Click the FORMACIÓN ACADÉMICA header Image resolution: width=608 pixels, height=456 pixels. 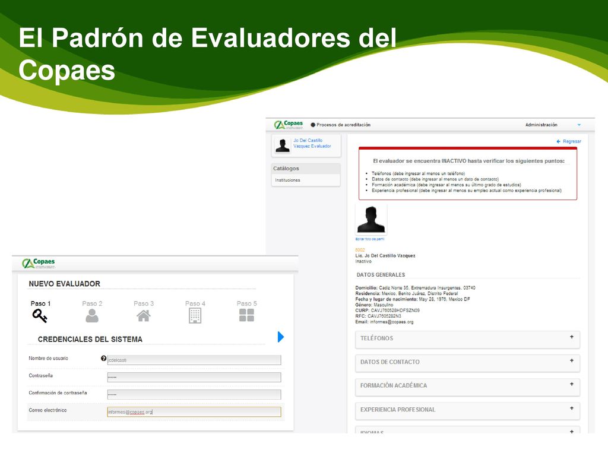click(x=468, y=386)
